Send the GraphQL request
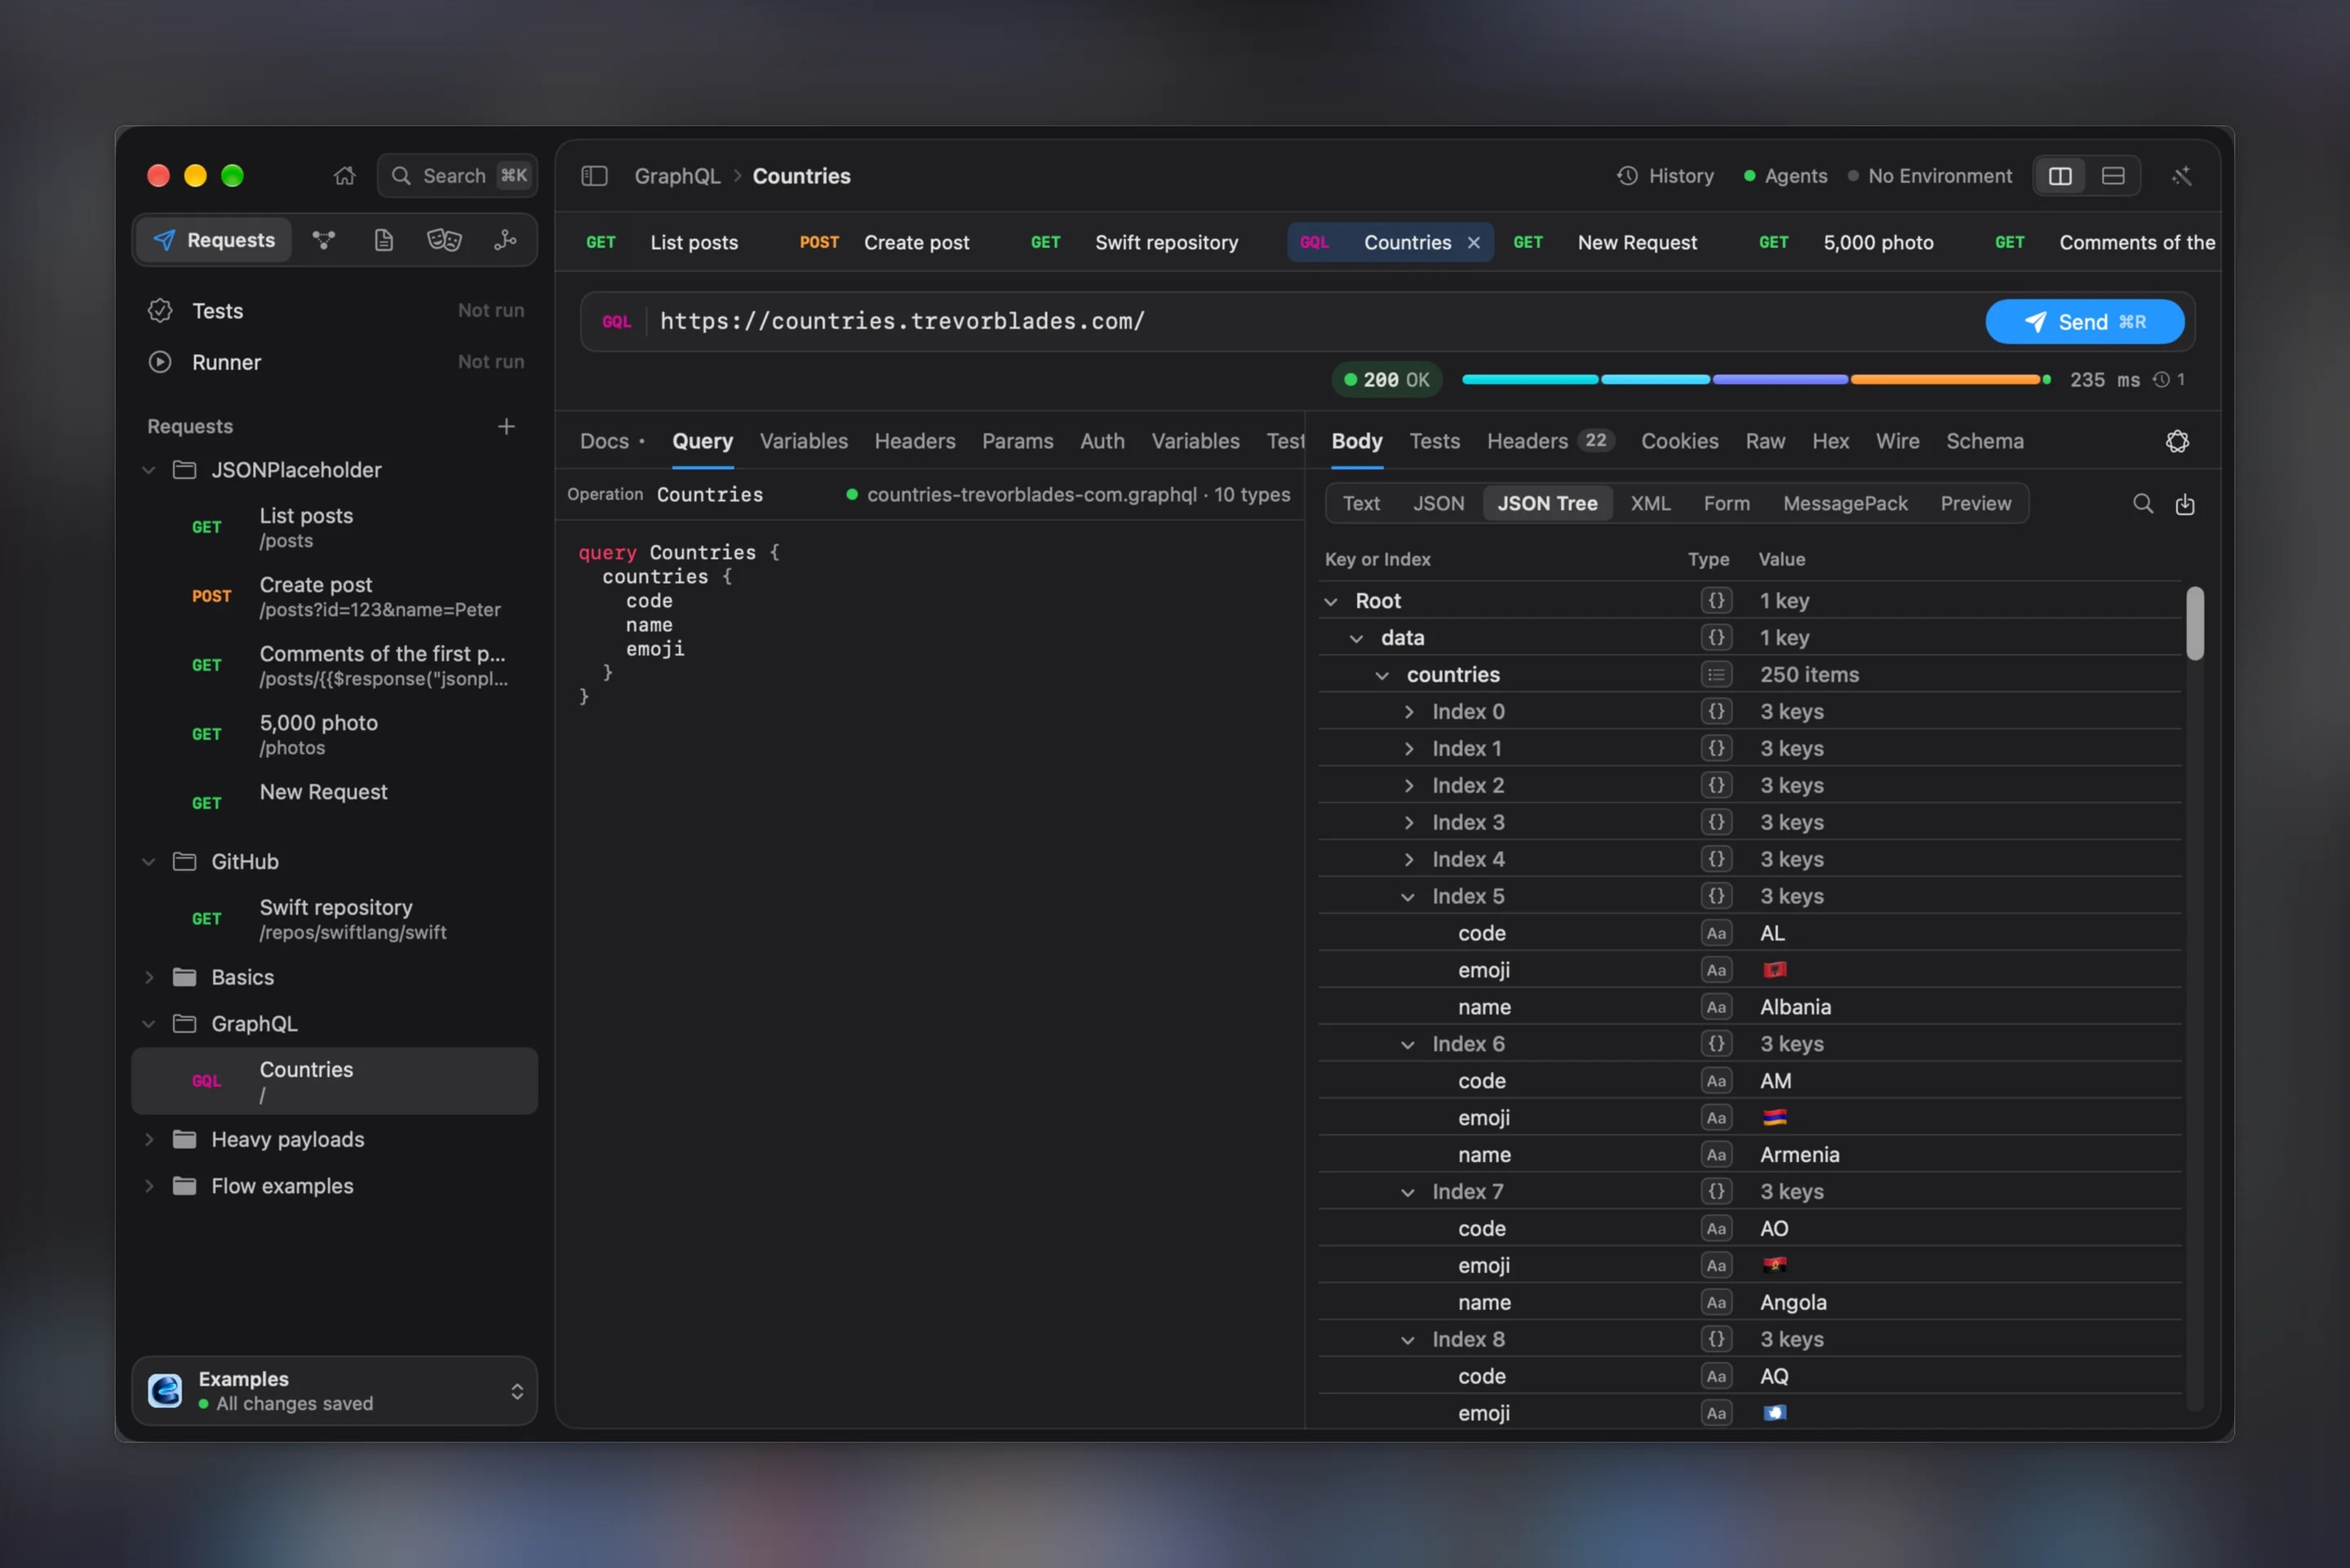The width and height of the screenshot is (2350, 1568). 2084,322
